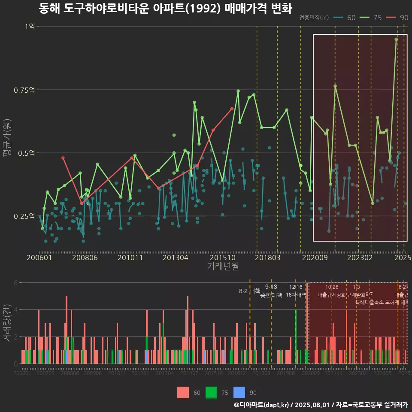Click 202009 on the price chart x-axis
The image size is (412, 412).
[x=315, y=257]
